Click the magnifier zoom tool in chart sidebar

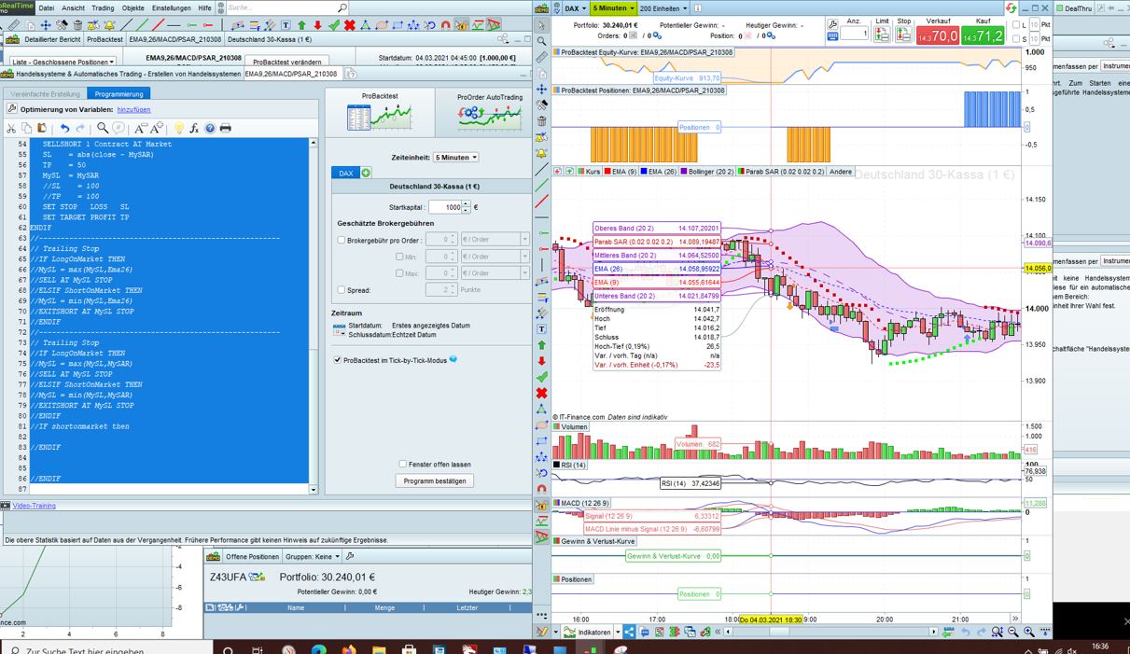click(x=541, y=41)
